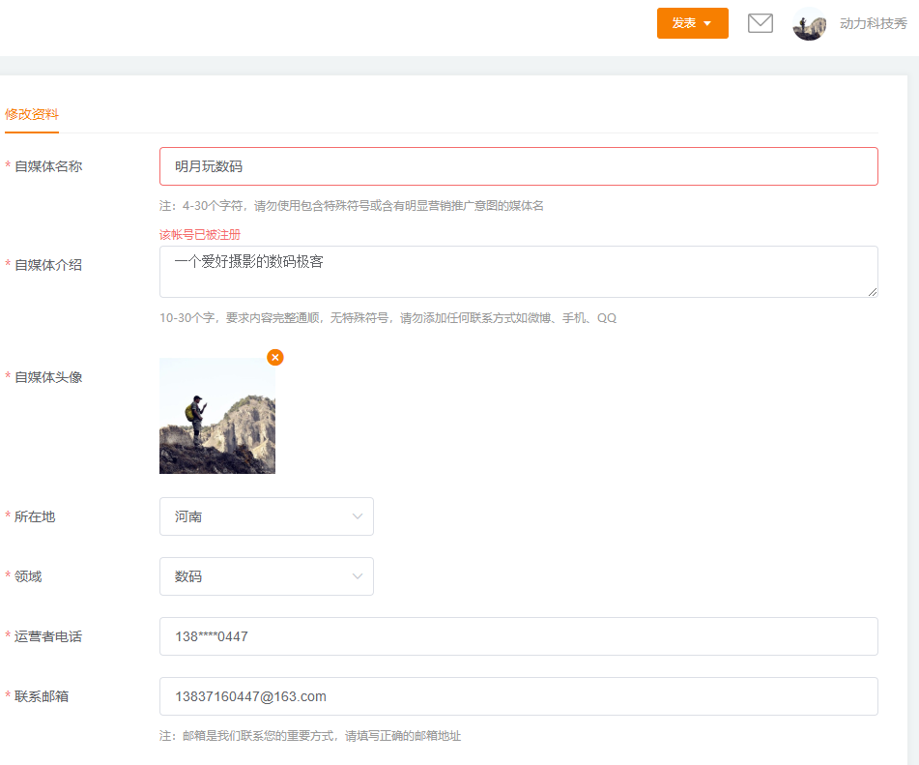Focus the 自媒体名称 field with 明月玩数码
919x765 pixels.
pyautogui.click(x=519, y=166)
